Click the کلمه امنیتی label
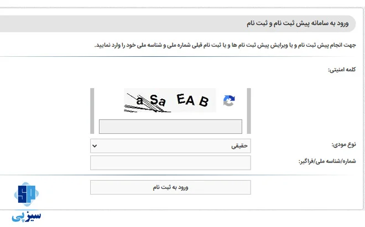This screenshot has height=227, width=365. [342, 69]
